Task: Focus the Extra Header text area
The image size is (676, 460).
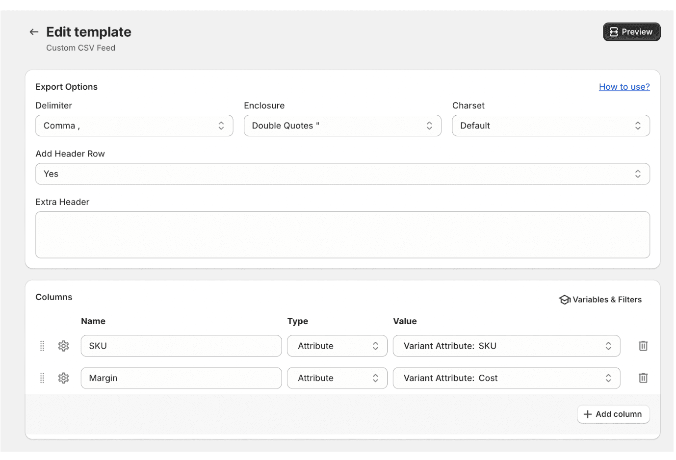Action: pyautogui.click(x=342, y=235)
